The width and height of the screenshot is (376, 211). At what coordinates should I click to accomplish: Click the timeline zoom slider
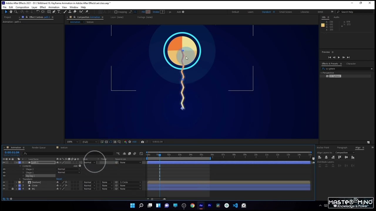coord(152,199)
